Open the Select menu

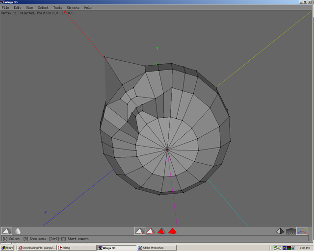pyautogui.click(x=43, y=8)
